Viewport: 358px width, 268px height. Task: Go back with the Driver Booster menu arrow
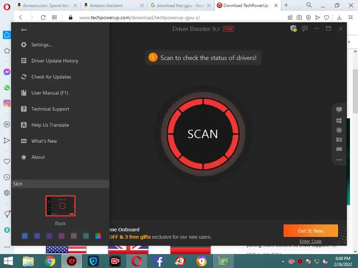(x=24, y=30)
